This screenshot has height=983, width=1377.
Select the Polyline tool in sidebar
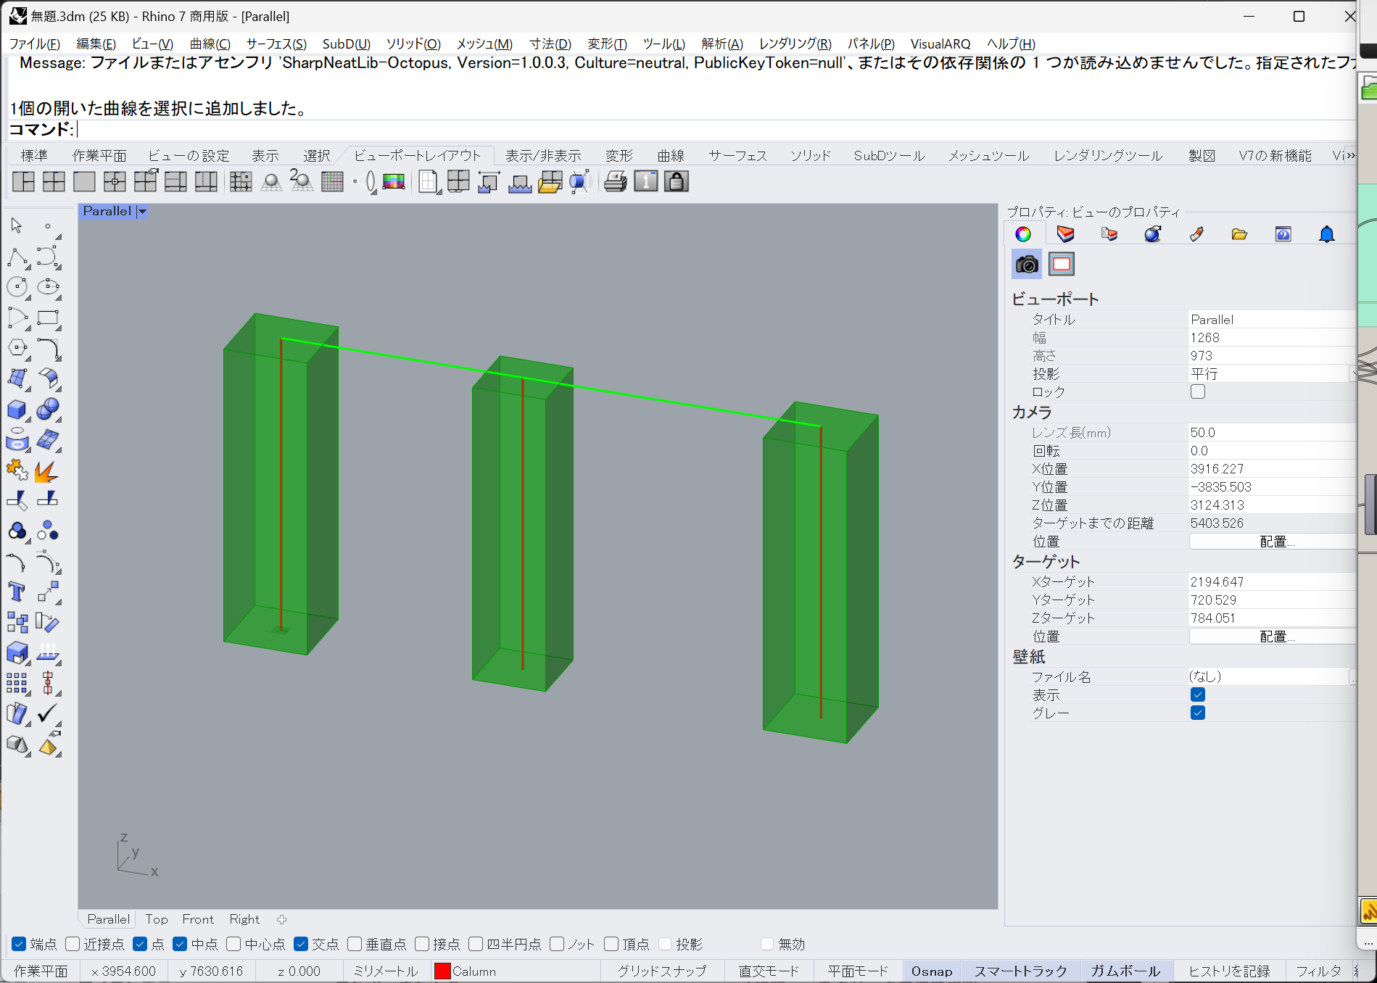pyautogui.click(x=17, y=257)
